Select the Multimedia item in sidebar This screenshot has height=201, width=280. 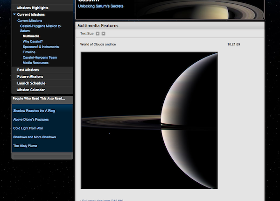click(x=31, y=36)
